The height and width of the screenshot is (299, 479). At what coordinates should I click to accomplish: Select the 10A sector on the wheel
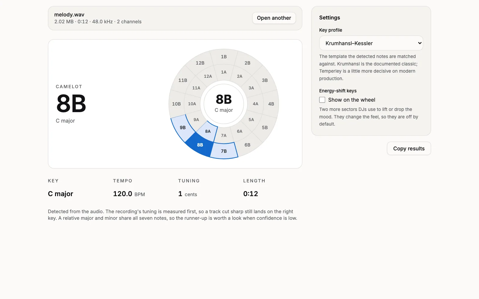click(x=192, y=104)
